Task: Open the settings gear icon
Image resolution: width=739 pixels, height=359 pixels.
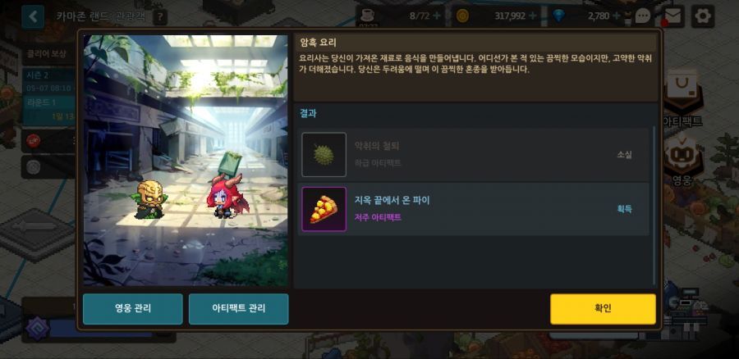Action: pos(703,16)
